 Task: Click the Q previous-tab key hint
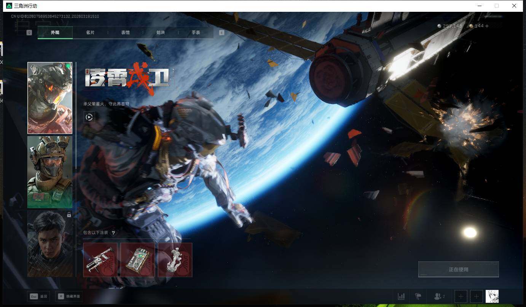click(x=29, y=33)
